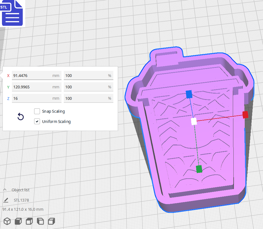Image resolution: width=263 pixels, height=229 pixels.
Task: Reset the scale with the circular arrow
Action: (21, 117)
